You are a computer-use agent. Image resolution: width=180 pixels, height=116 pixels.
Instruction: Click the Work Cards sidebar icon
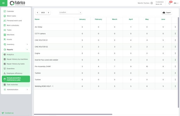(5, 16)
